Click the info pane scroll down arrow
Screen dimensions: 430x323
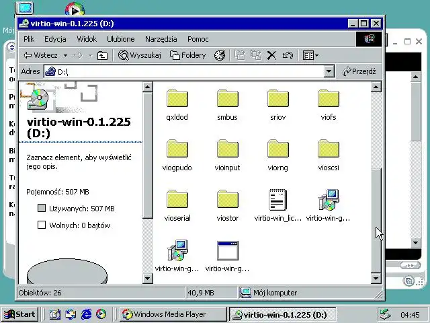(x=148, y=278)
